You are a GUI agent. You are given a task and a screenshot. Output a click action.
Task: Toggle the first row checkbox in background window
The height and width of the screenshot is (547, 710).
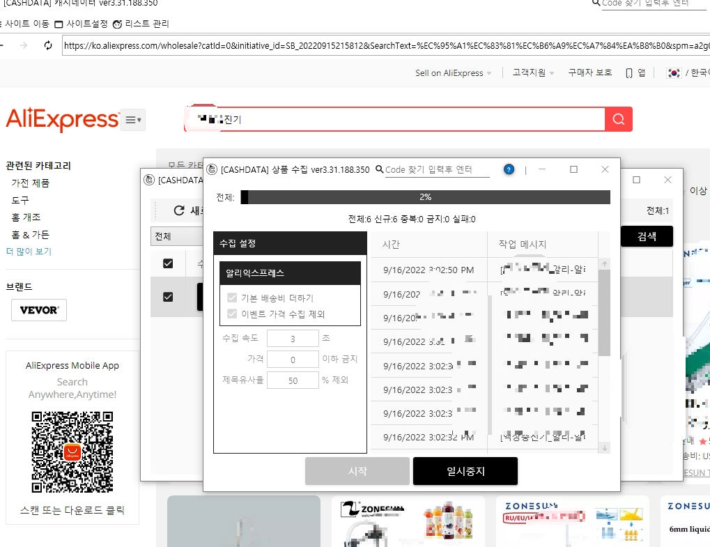pyautogui.click(x=168, y=297)
